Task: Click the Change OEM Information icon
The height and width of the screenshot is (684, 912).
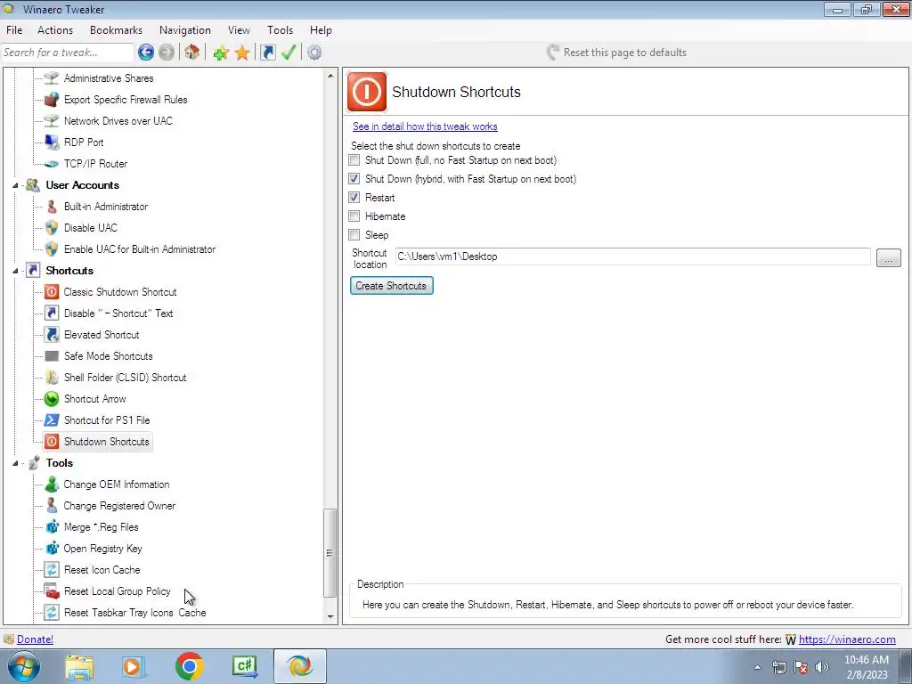Action: 52,484
